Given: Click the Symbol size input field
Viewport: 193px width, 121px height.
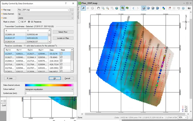Looking at the screenshot, I should [49, 93].
